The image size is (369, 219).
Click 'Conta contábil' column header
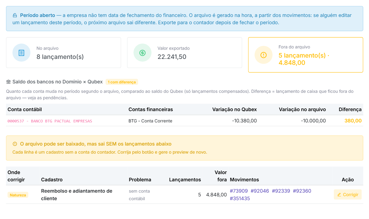(x=25, y=109)
